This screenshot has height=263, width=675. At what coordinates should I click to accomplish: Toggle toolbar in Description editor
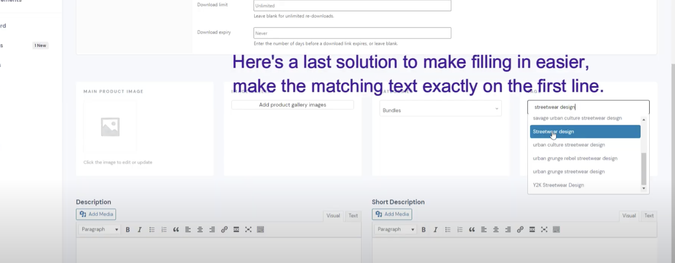260,229
